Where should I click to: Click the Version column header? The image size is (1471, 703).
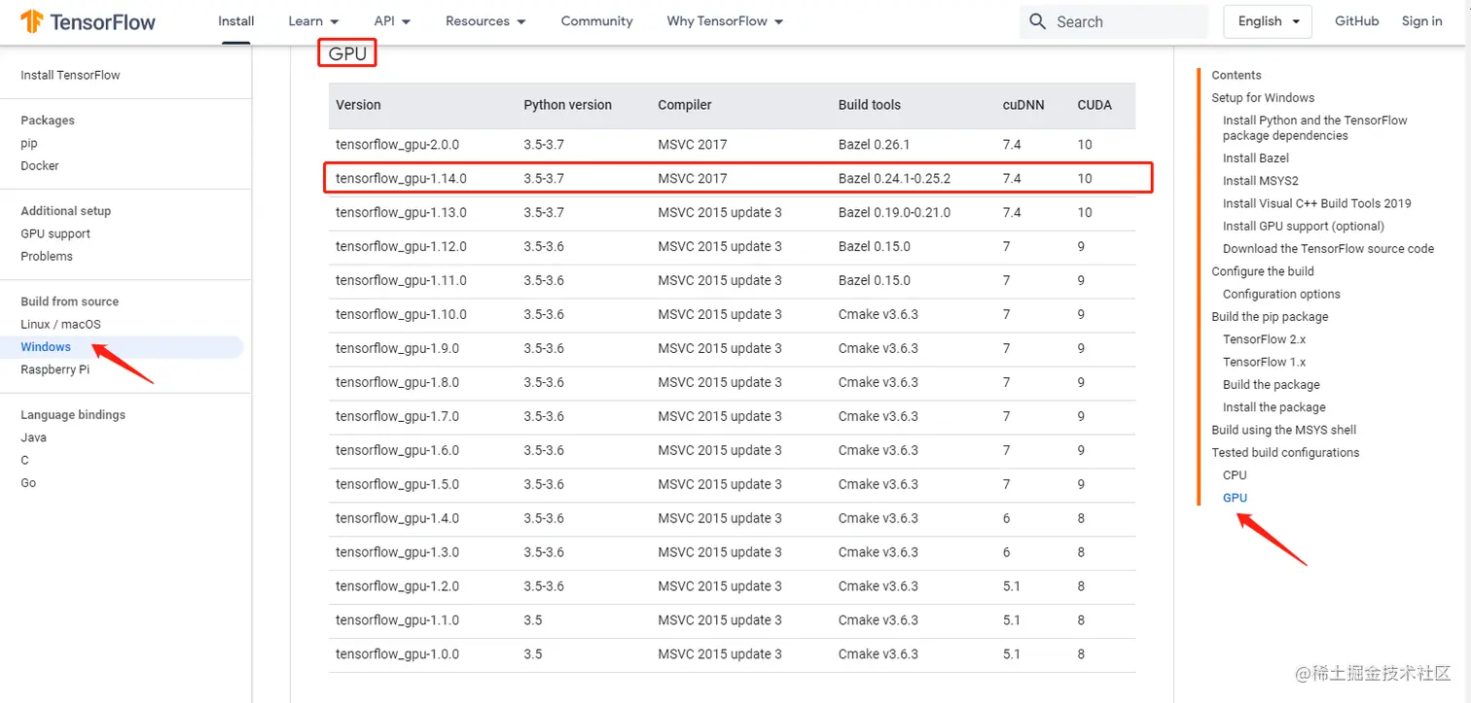click(358, 105)
